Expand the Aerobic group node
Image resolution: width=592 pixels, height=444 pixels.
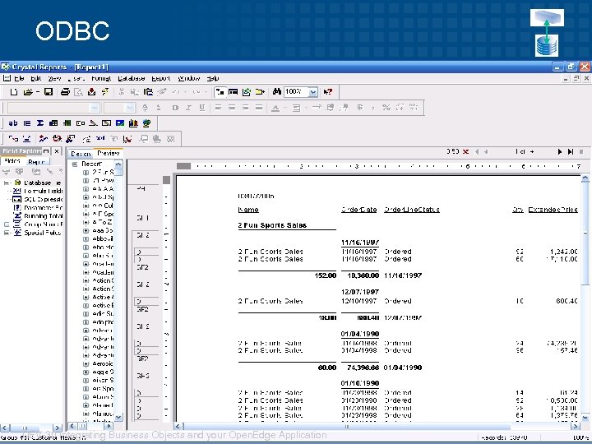pos(86,363)
